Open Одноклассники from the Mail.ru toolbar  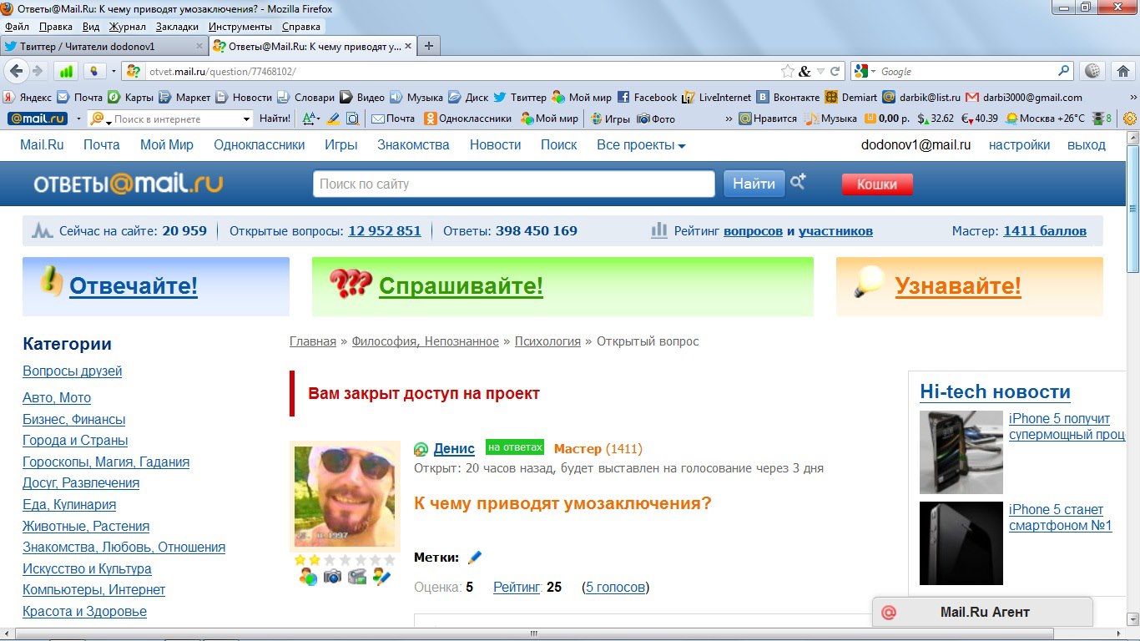(x=467, y=119)
